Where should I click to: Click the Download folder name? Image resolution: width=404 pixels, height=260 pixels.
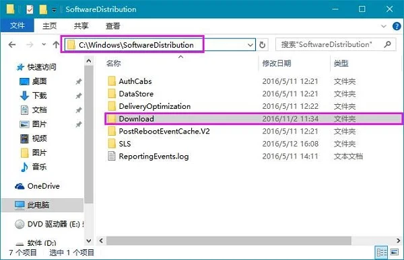click(136, 119)
